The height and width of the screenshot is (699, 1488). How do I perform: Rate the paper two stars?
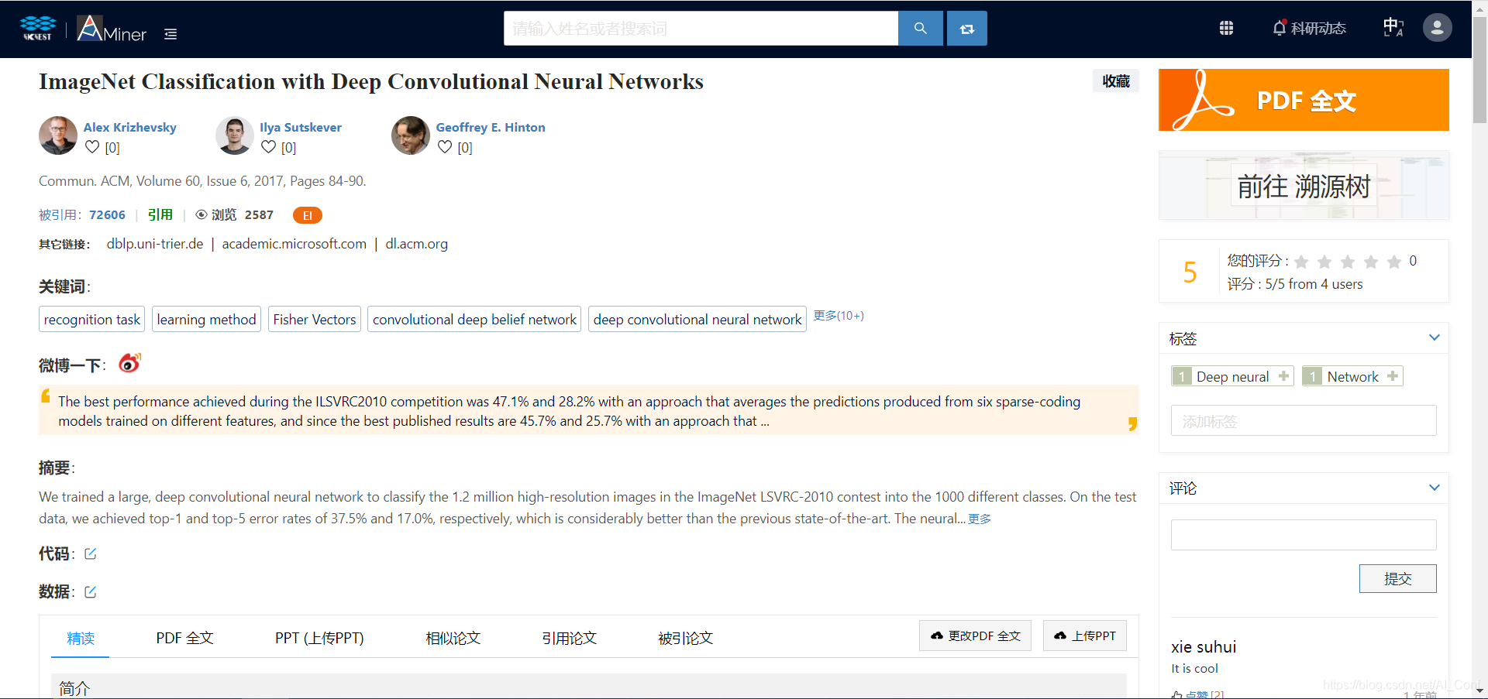point(1324,262)
